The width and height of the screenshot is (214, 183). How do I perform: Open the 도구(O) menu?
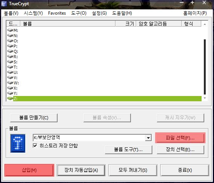79,13
